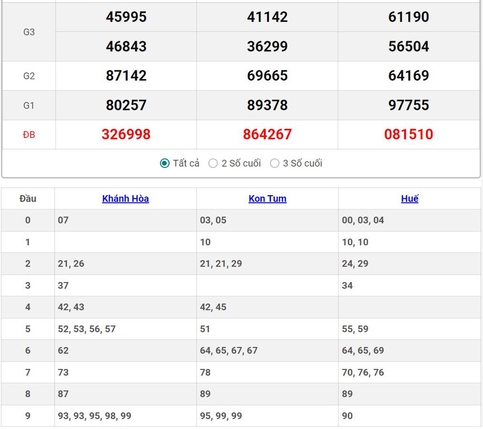Select G3 number 61190

point(408,17)
